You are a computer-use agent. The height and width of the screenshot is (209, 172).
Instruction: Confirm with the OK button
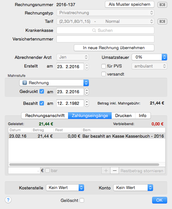159,200
